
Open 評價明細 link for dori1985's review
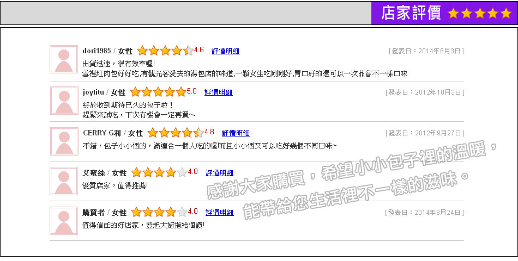coord(225,51)
